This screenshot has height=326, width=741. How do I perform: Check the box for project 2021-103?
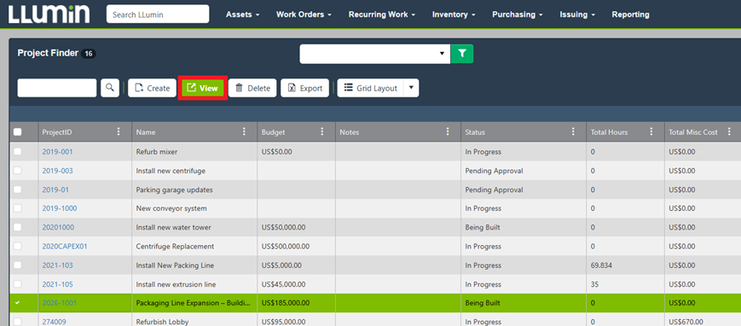point(18,265)
